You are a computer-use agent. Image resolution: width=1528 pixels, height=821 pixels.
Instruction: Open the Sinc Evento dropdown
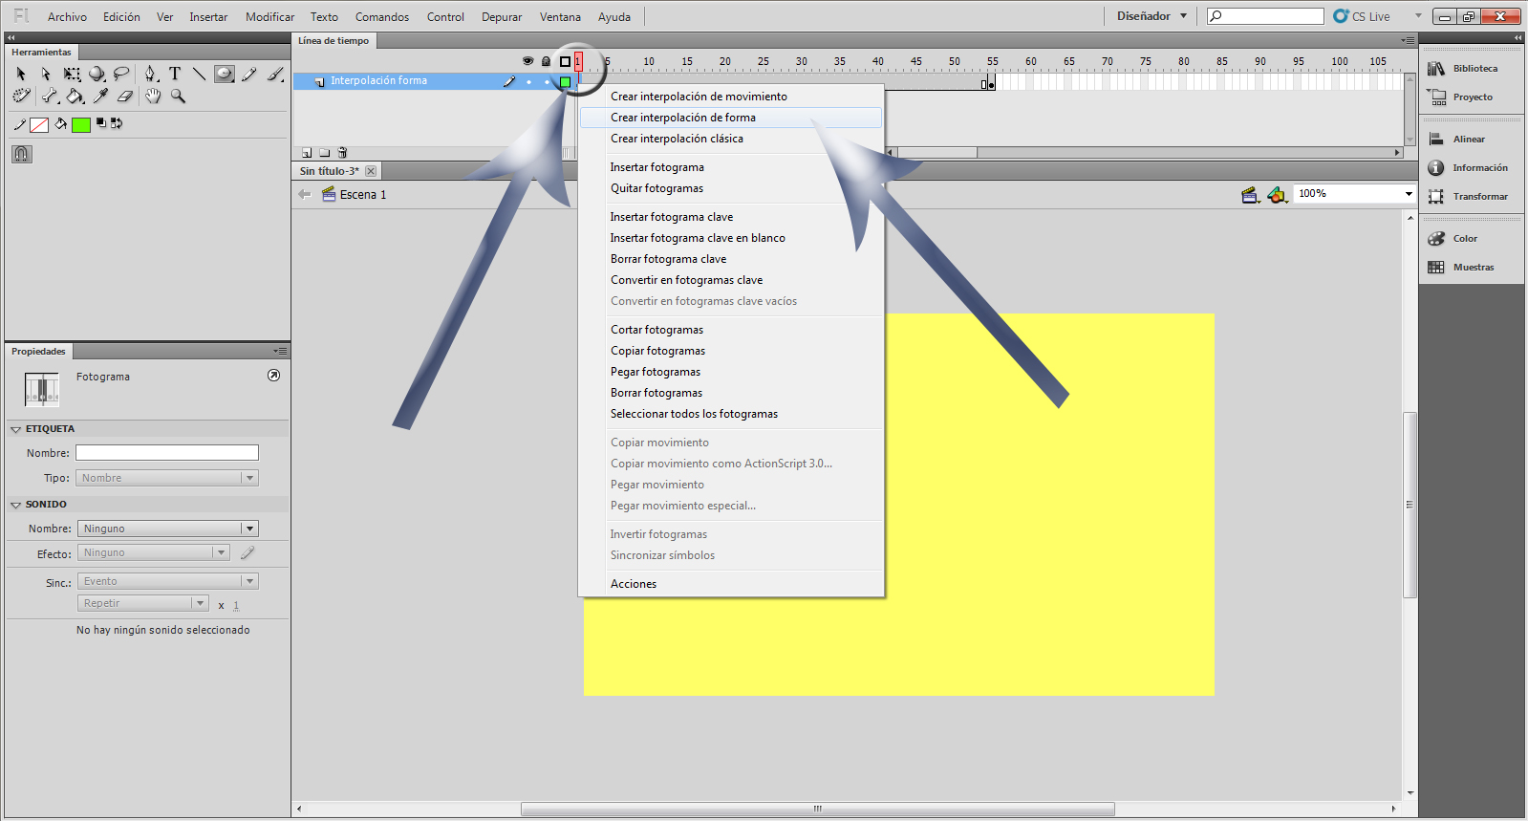168,581
